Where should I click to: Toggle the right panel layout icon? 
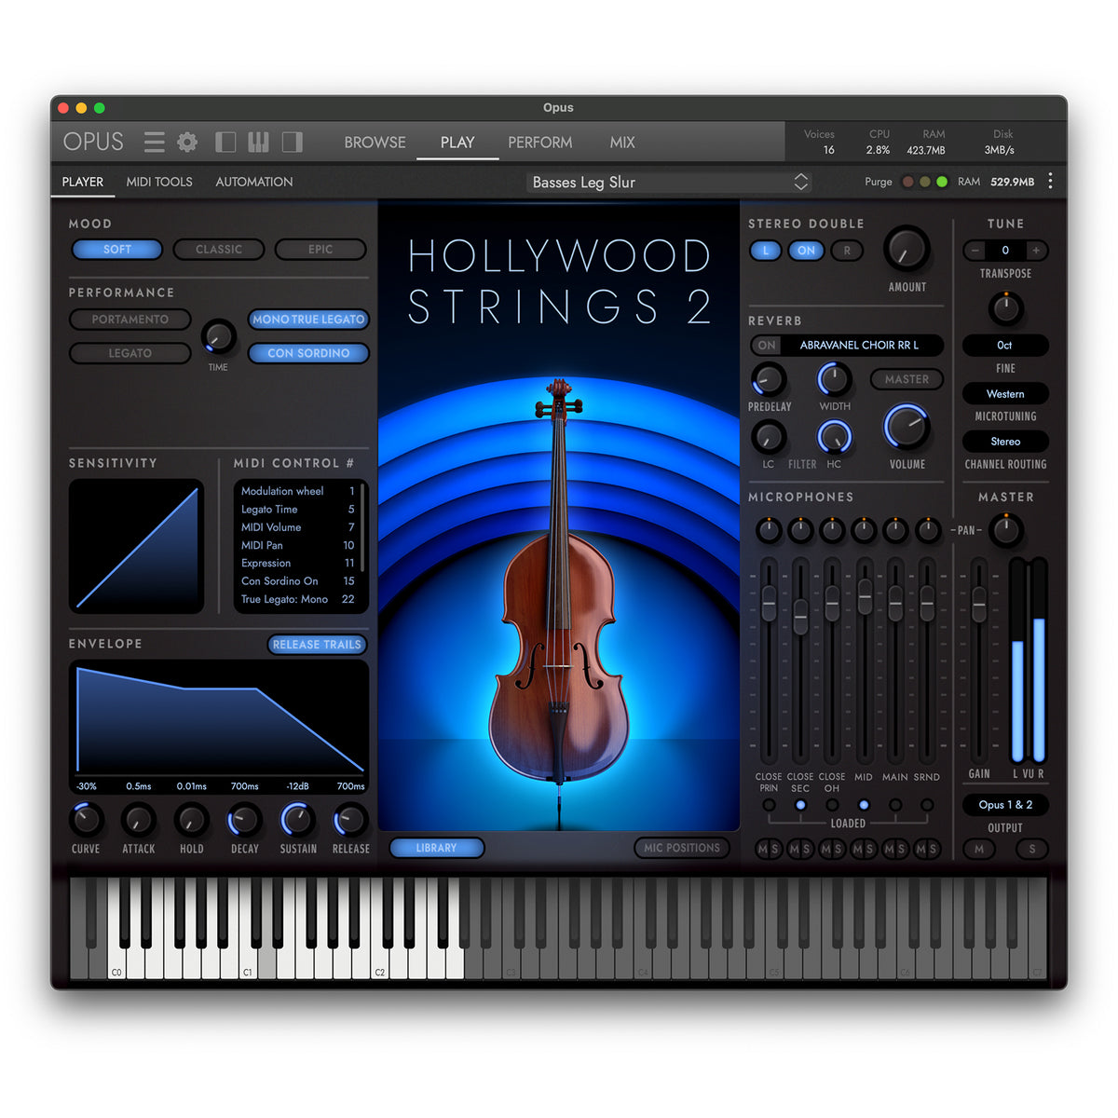click(x=293, y=143)
